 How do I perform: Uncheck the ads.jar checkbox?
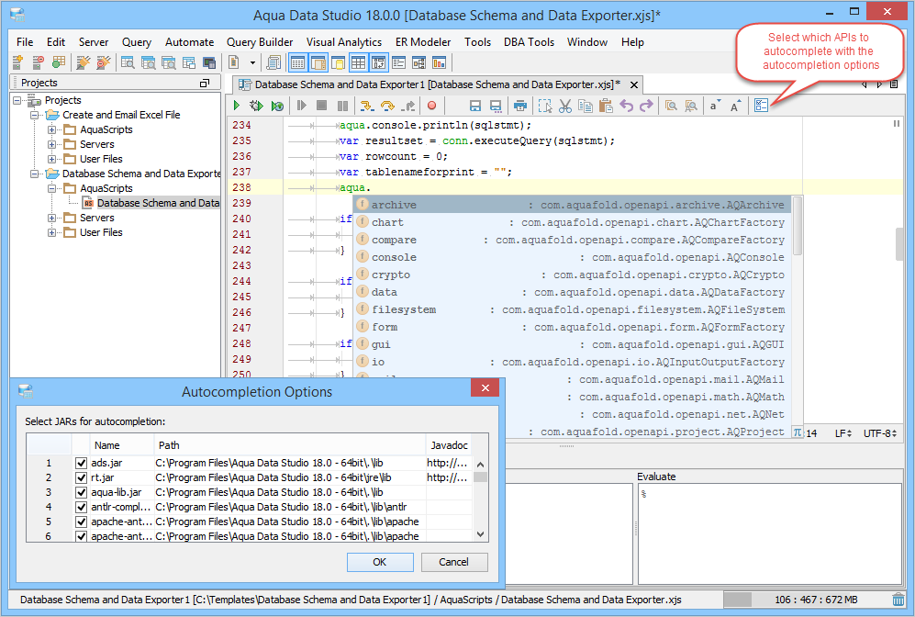coord(81,463)
